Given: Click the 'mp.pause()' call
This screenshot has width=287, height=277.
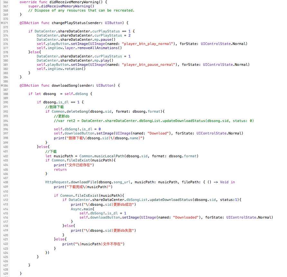Looking at the screenshot, I should [105, 39].
